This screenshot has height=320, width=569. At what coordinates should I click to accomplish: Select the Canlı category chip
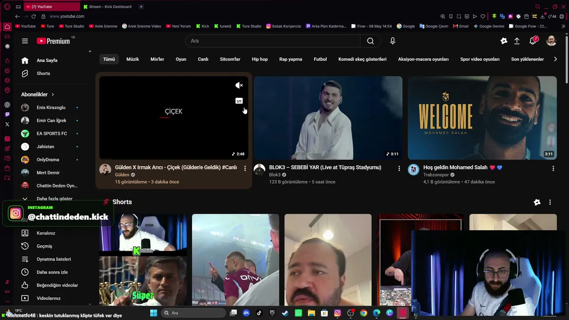(203, 59)
